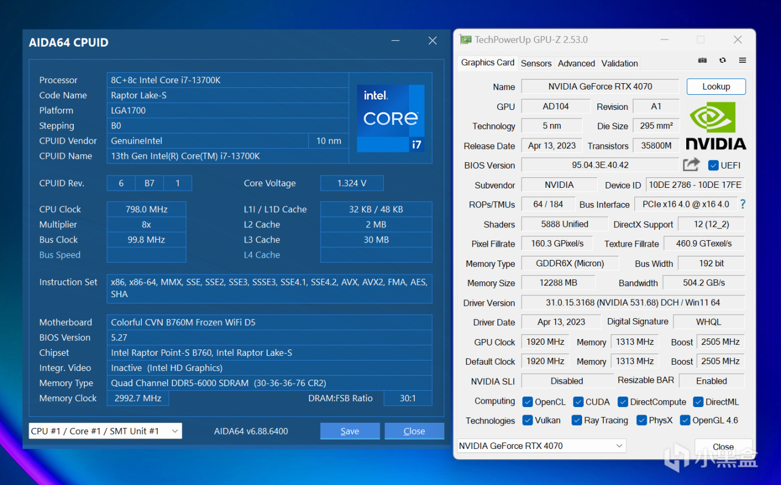781x485 pixels.
Task: Click the BIOS Version field 95.04.3E.40.42
Action: coord(600,165)
